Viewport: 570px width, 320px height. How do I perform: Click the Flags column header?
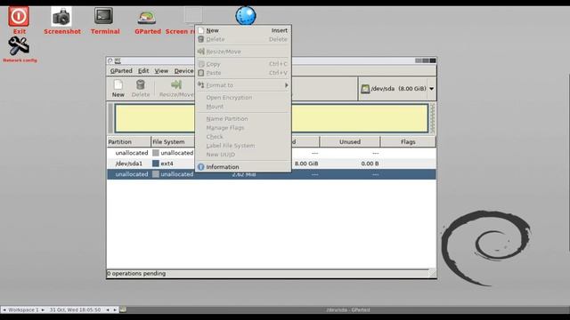408,142
